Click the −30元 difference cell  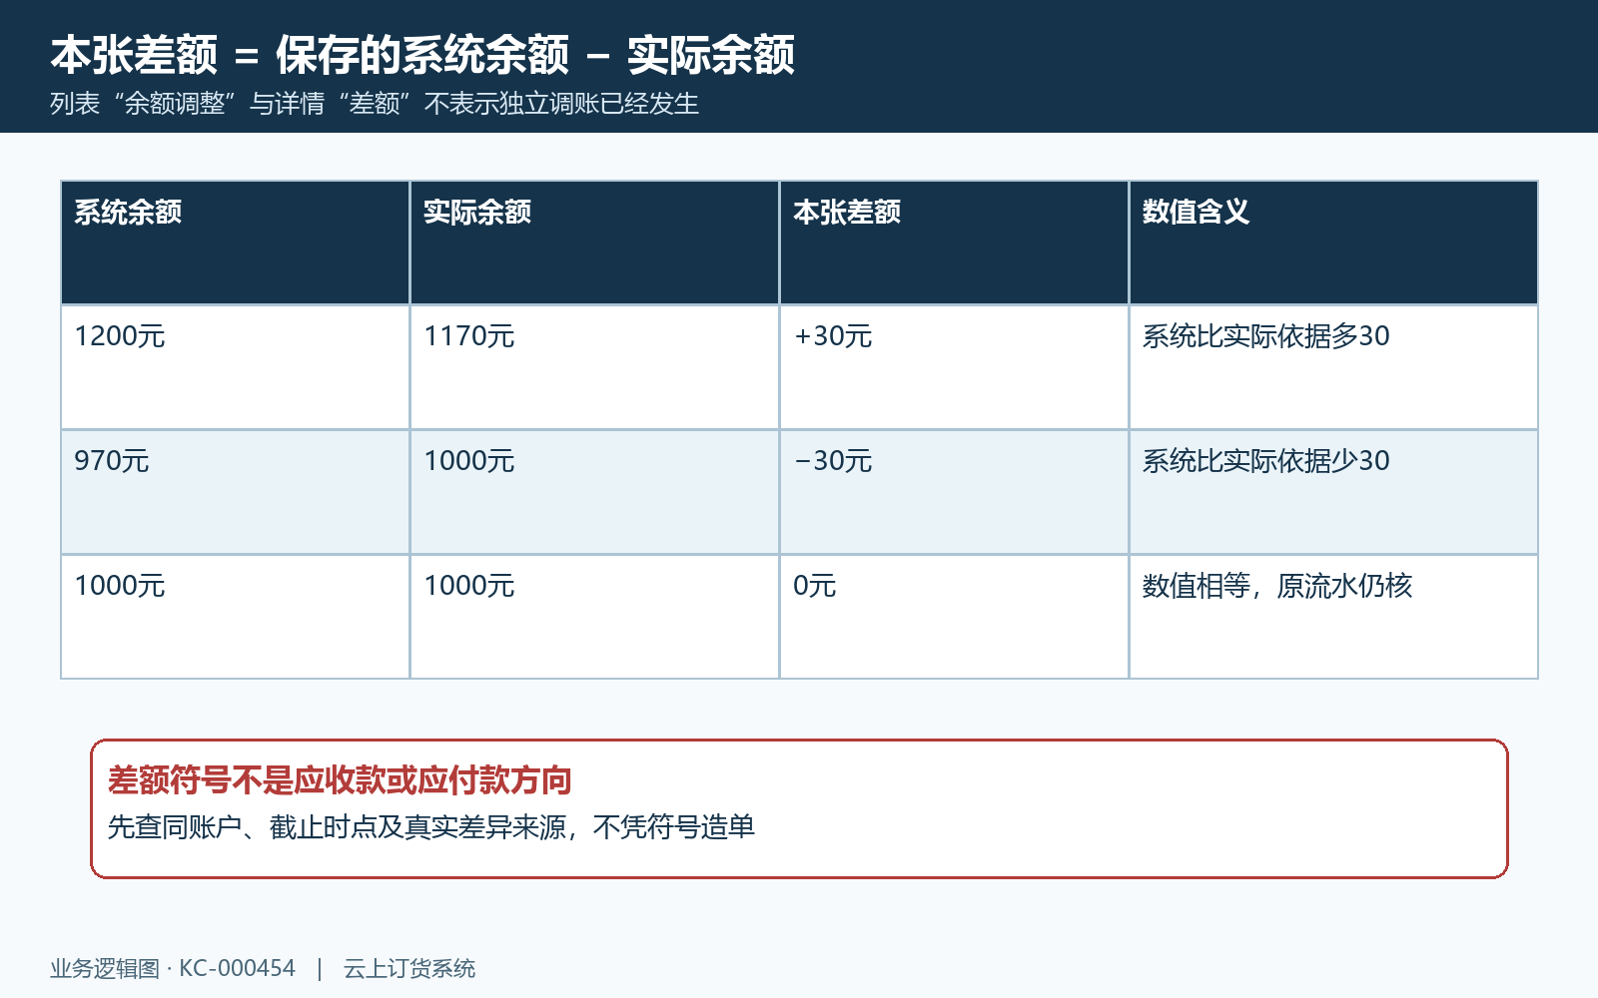[954, 492]
